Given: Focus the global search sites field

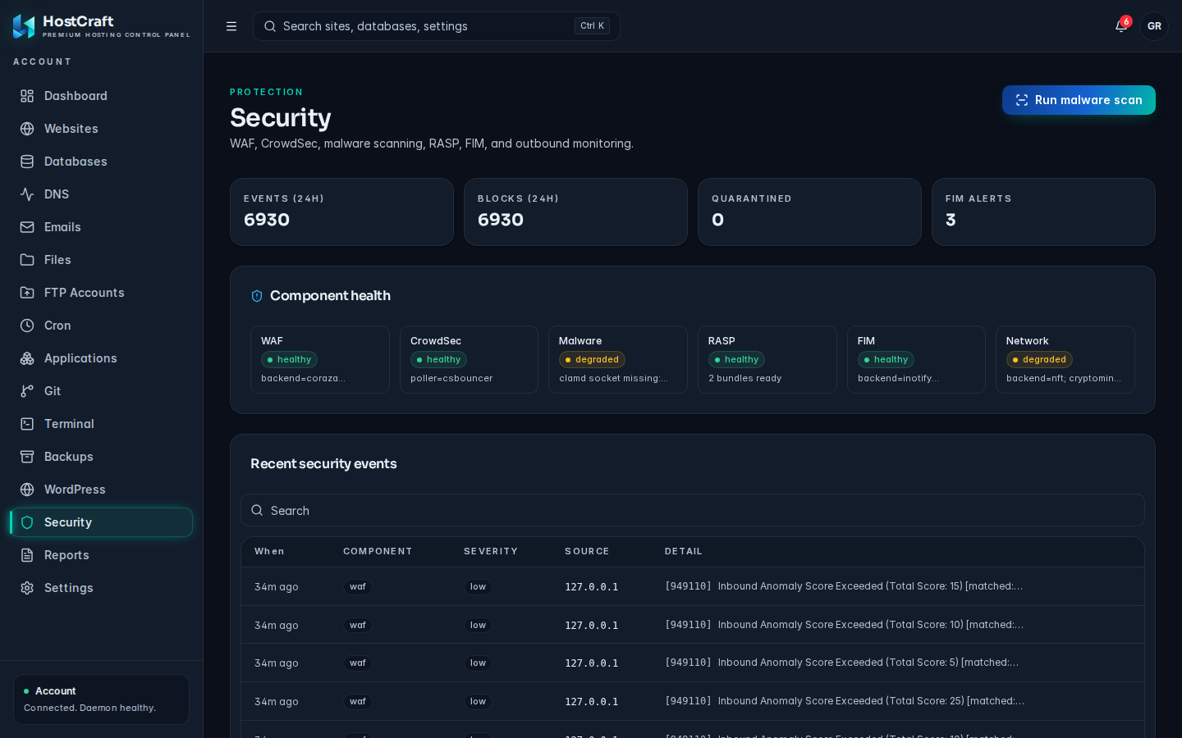Looking at the screenshot, I should click(437, 26).
